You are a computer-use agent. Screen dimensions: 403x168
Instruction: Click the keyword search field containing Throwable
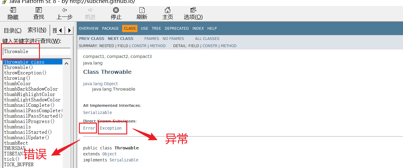37,52
